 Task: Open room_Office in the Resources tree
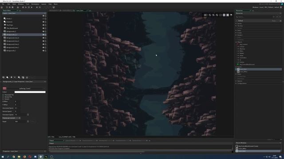pyautogui.click(x=244, y=72)
